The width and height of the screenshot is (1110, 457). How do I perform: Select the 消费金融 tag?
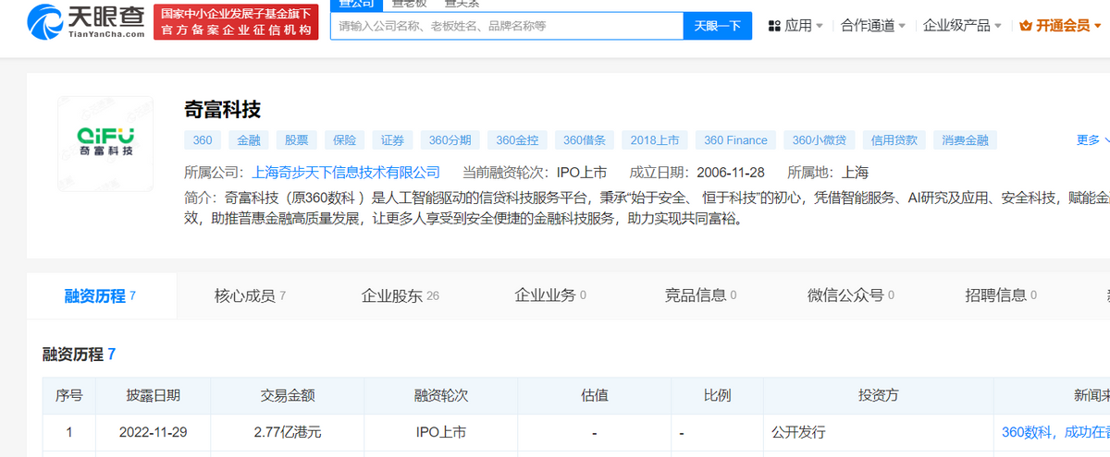[966, 140]
